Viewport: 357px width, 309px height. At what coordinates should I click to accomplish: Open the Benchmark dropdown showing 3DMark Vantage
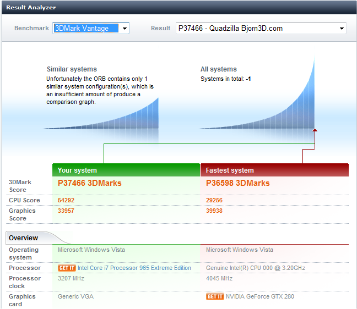tap(91, 28)
